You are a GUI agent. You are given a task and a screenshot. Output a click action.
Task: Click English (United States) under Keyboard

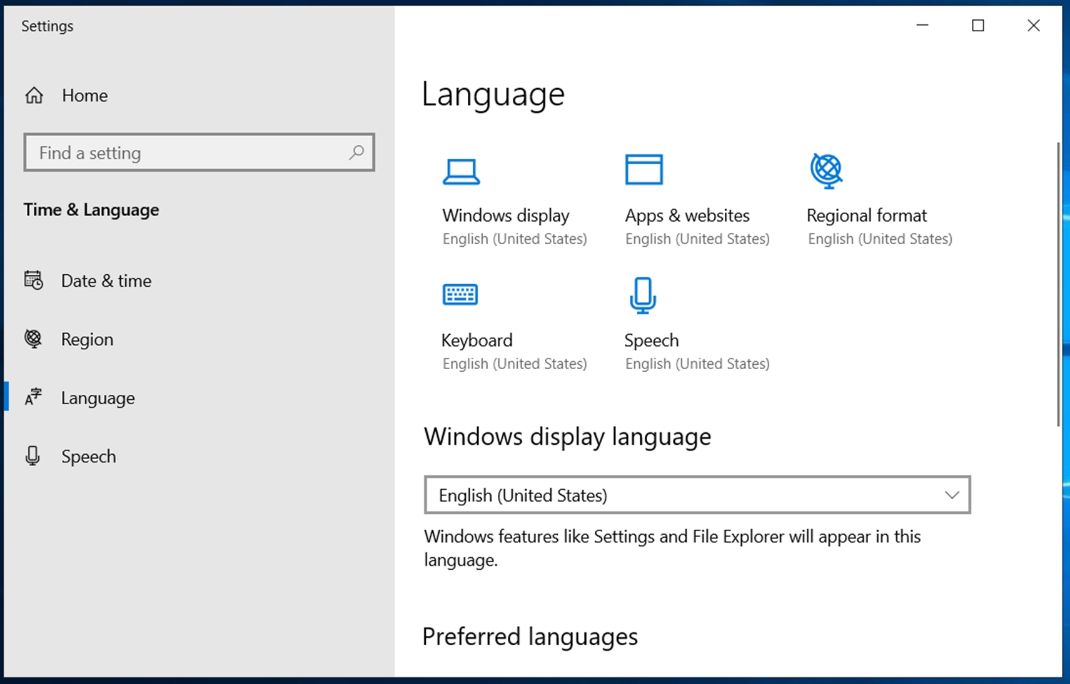tap(515, 364)
